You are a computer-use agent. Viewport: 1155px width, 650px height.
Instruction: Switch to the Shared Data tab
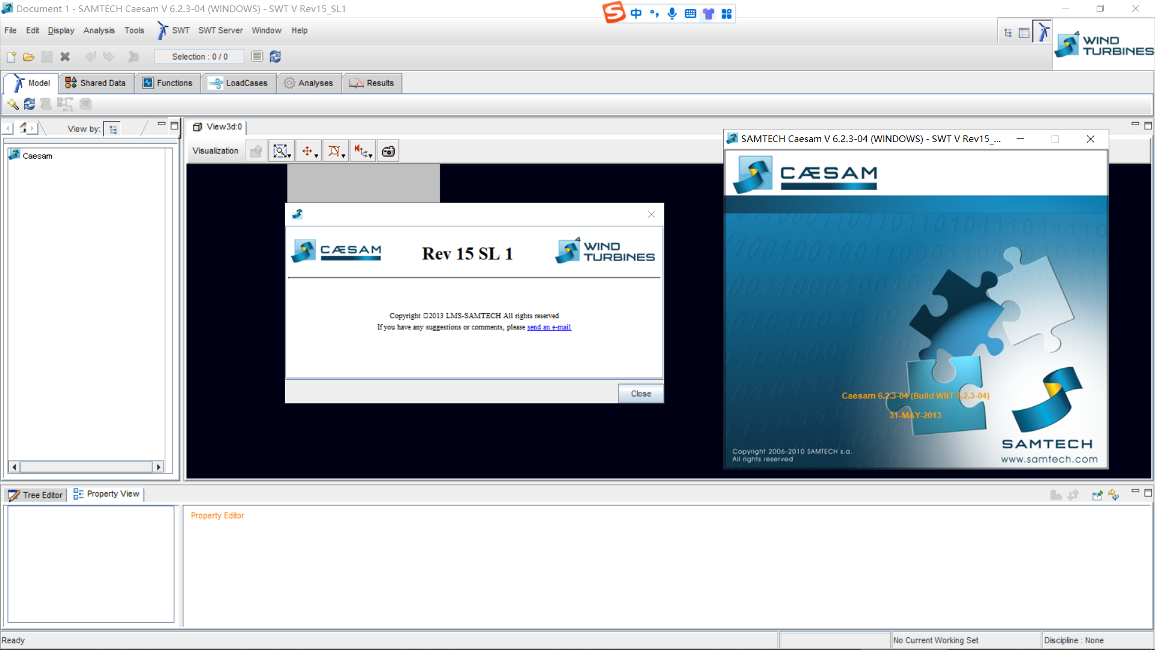(96, 83)
